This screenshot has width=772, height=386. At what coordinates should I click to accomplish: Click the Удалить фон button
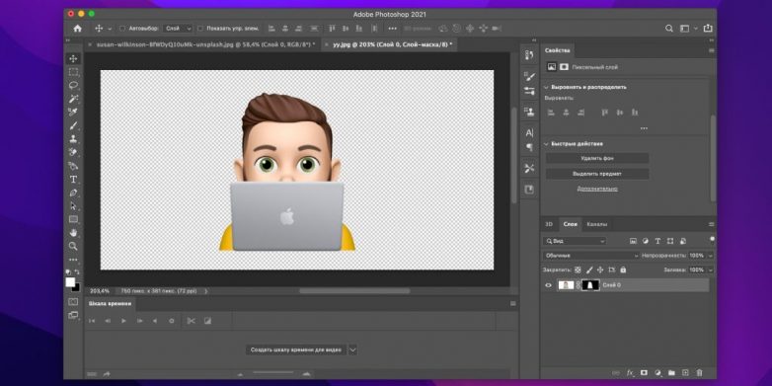[x=596, y=159]
